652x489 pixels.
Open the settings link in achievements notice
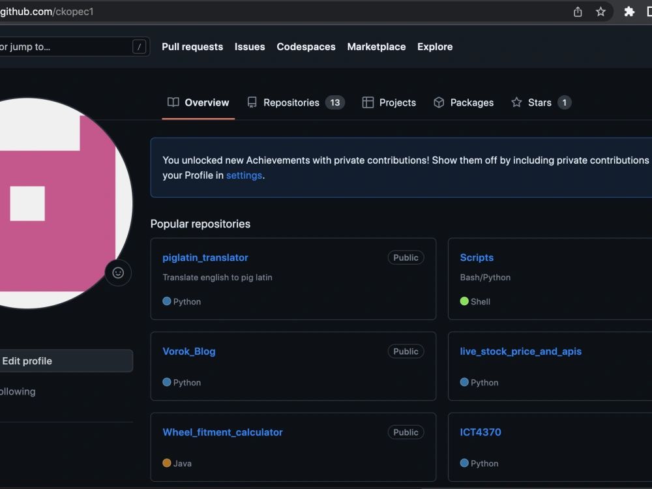point(244,175)
